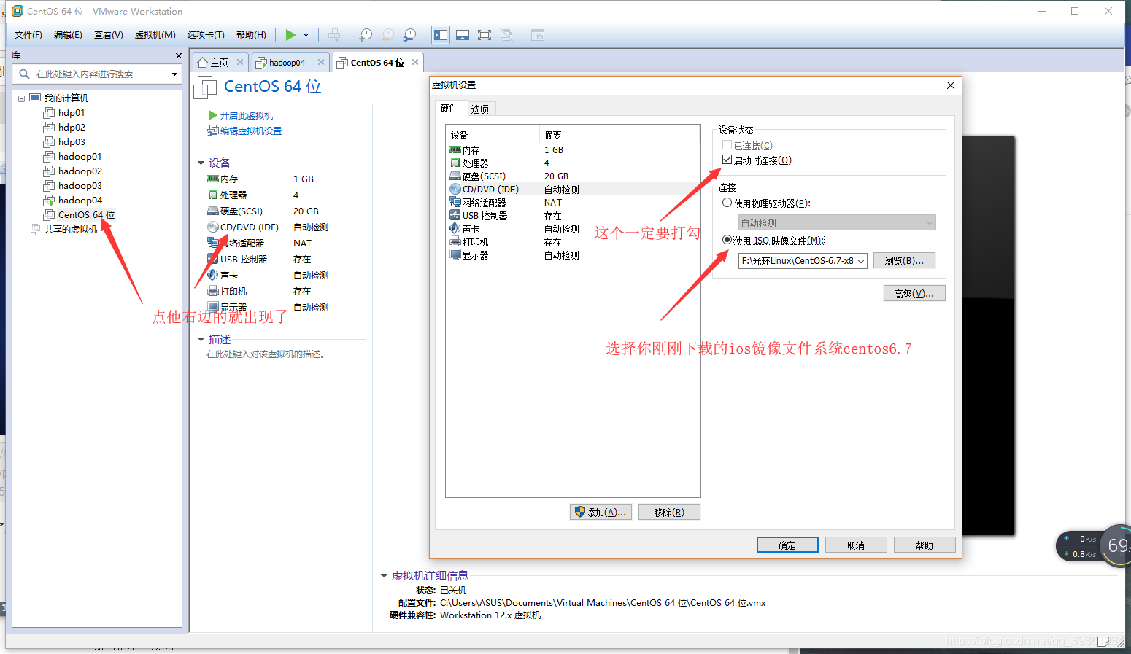Select CD/DVD (IDE) row in the hardware list

(573, 189)
